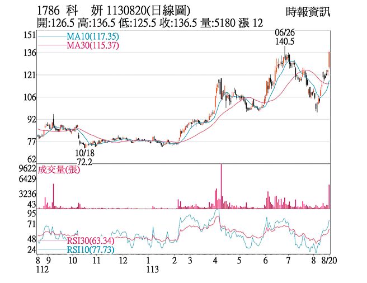Click the month 12 tick on time axis
The image size is (367, 283).
pyautogui.click(x=123, y=261)
